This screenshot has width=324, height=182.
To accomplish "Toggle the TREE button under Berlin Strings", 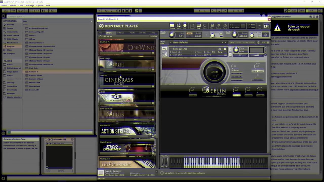I will [x=236, y=95].
